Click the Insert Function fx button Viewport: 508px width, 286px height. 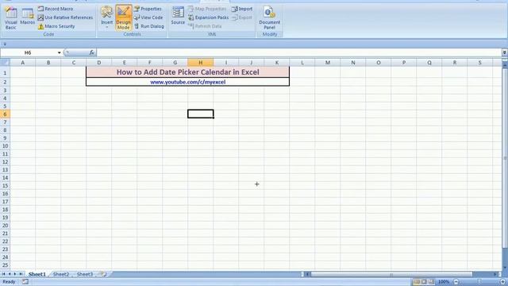click(92, 52)
